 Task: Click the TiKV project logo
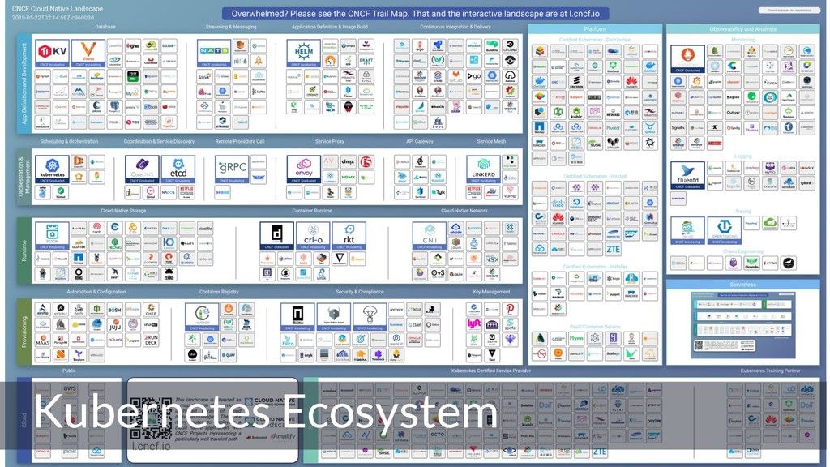click(52, 53)
